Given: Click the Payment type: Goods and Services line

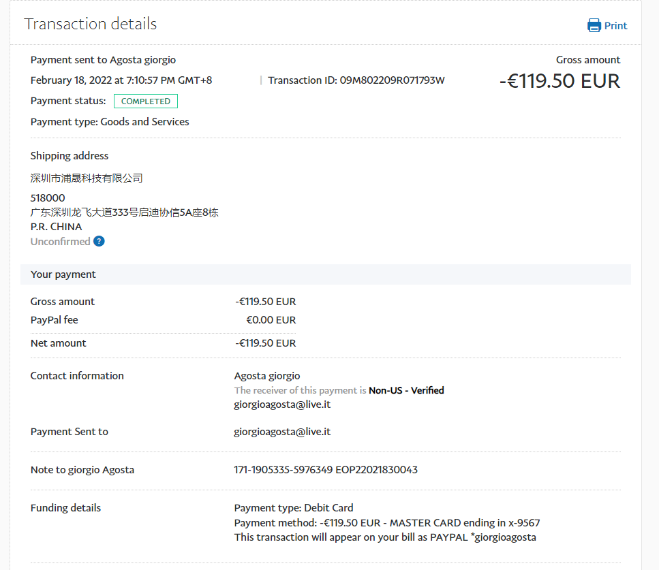Looking at the screenshot, I should pyautogui.click(x=110, y=122).
